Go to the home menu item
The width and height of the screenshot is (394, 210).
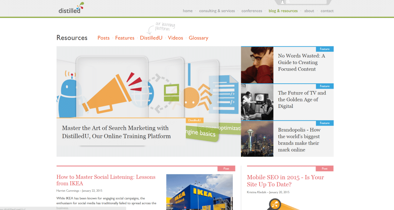[187, 11]
